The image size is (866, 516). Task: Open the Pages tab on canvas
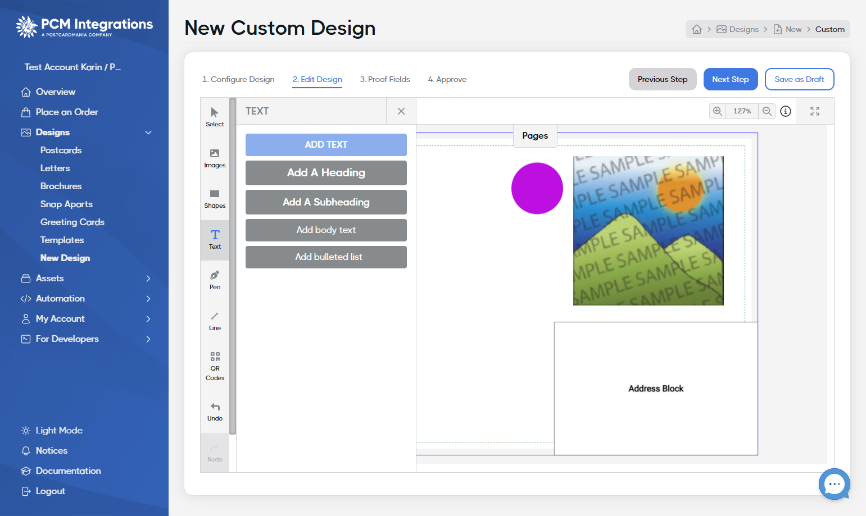pyautogui.click(x=535, y=136)
